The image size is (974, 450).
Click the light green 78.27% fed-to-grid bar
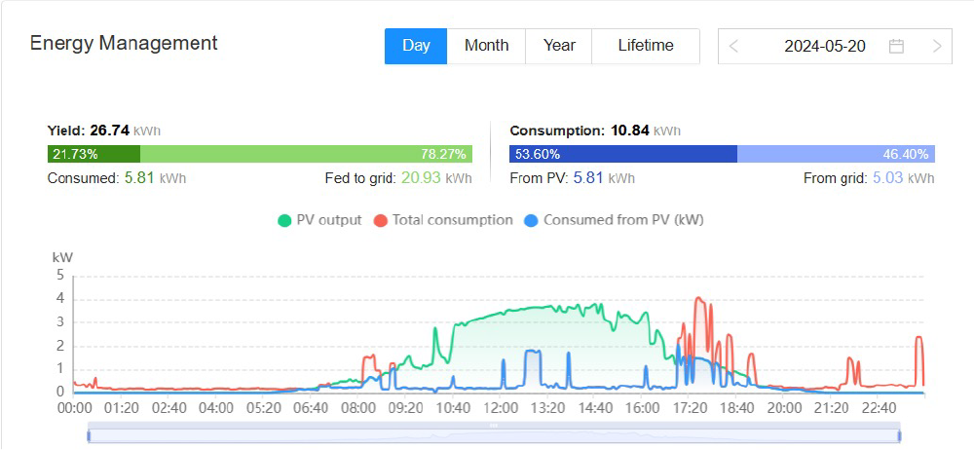click(306, 154)
